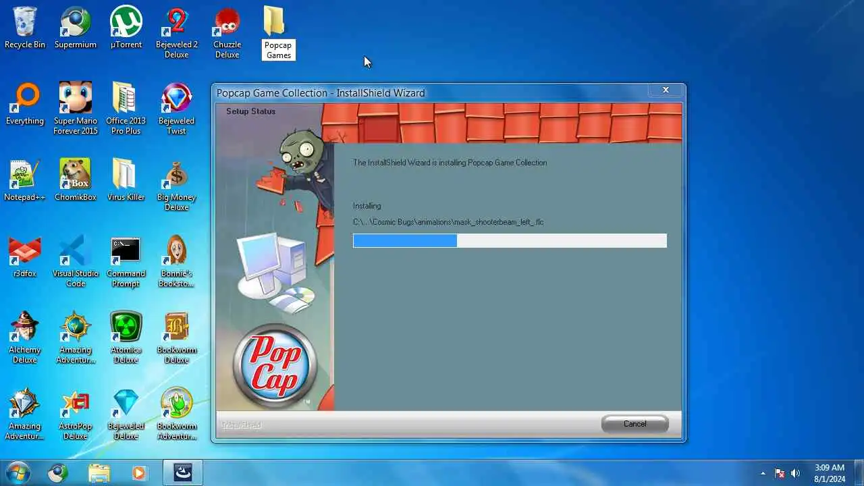Select Super Mario Forever 2015 icon
Image resolution: width=864 pixels, height=486 pixels.
pyautogui.click(x=76, y=109)
